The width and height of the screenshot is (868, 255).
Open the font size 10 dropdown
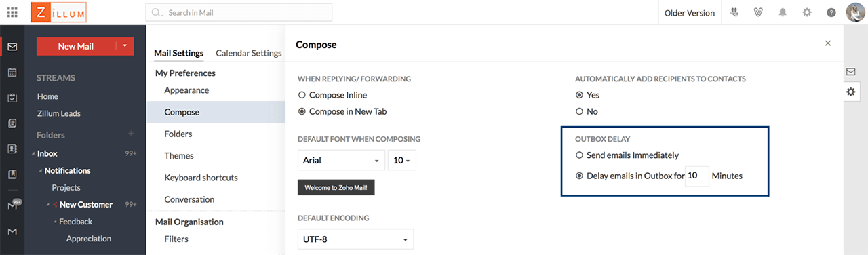(402, 161)
